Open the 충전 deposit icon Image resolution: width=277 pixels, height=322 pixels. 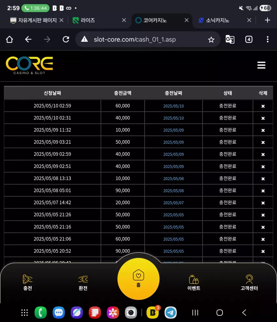tap(27, 282)
